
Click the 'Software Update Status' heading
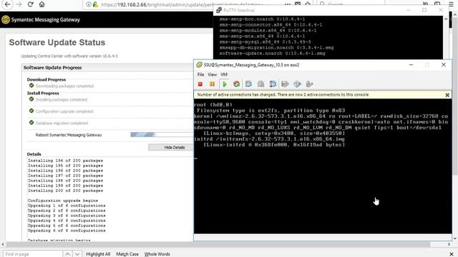(x=57, y=43)
